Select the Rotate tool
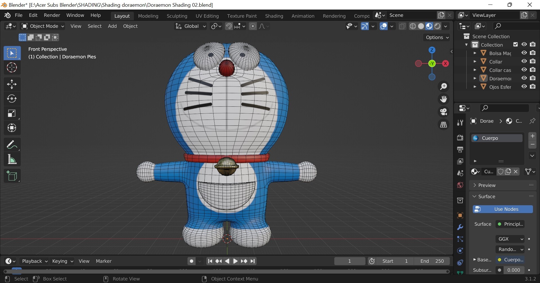Viewport: 540px width, 283px height. click(x=12, y=99)
